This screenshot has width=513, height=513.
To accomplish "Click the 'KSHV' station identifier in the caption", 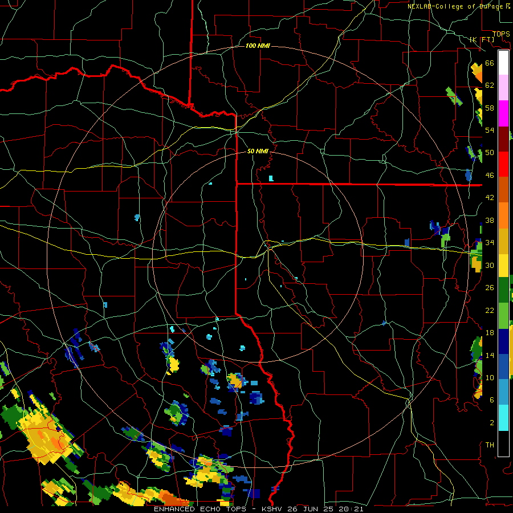I will coord(273,509).
